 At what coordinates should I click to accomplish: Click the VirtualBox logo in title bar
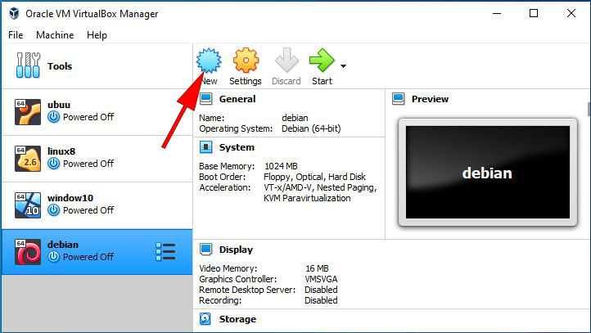(x=14, y=14)
